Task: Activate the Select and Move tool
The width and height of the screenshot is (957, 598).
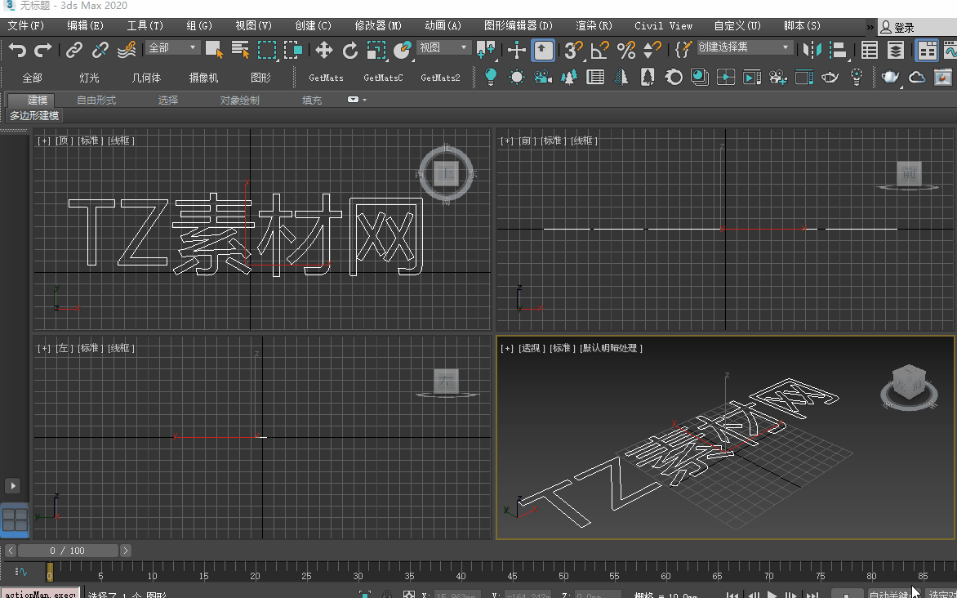Action: (323, 50)
